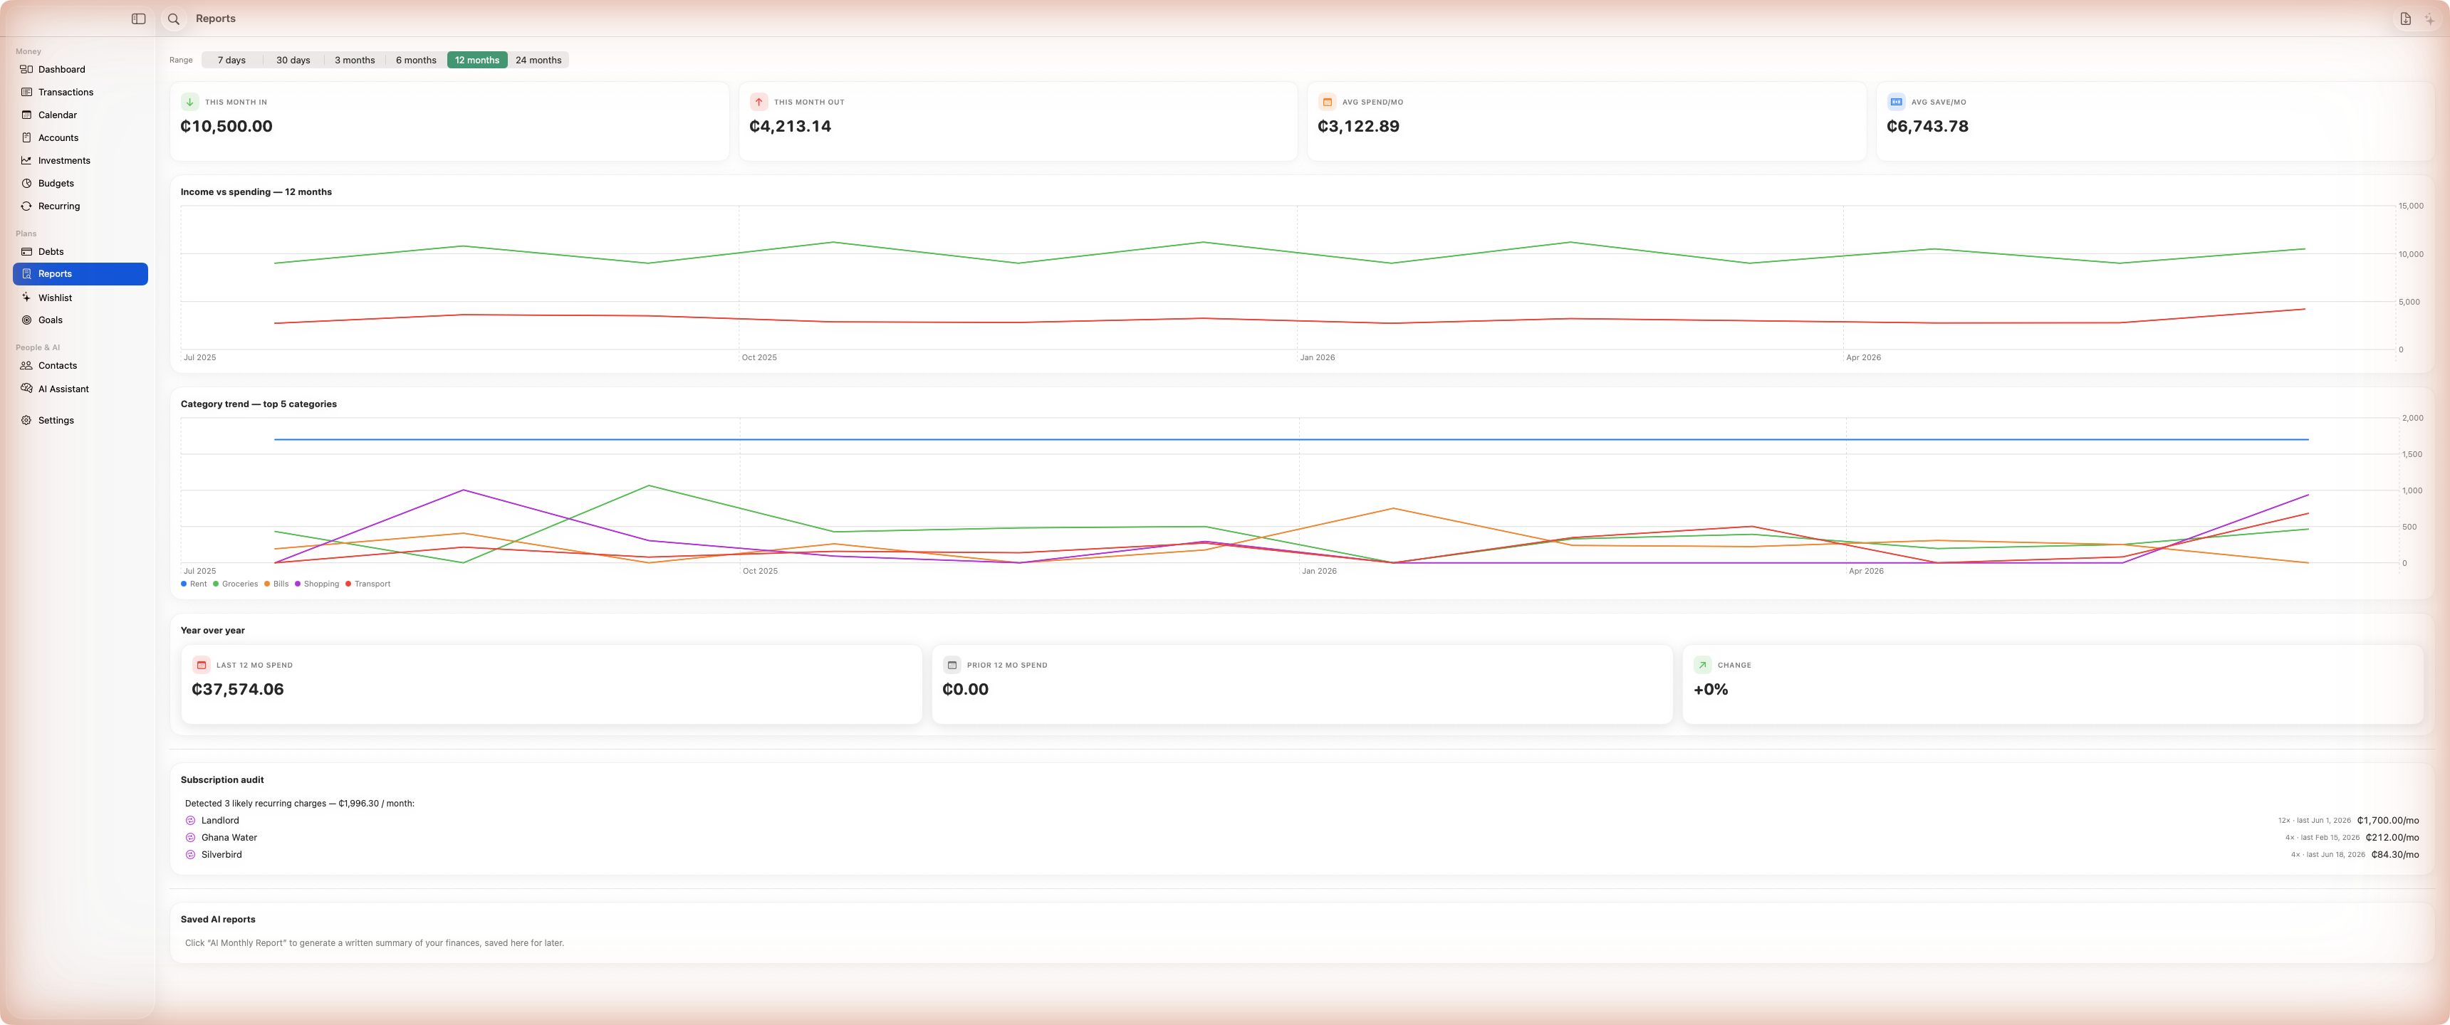Select the active 12 months range
This screenshot has height=1025, width=2450.
(x=476, y=60)
